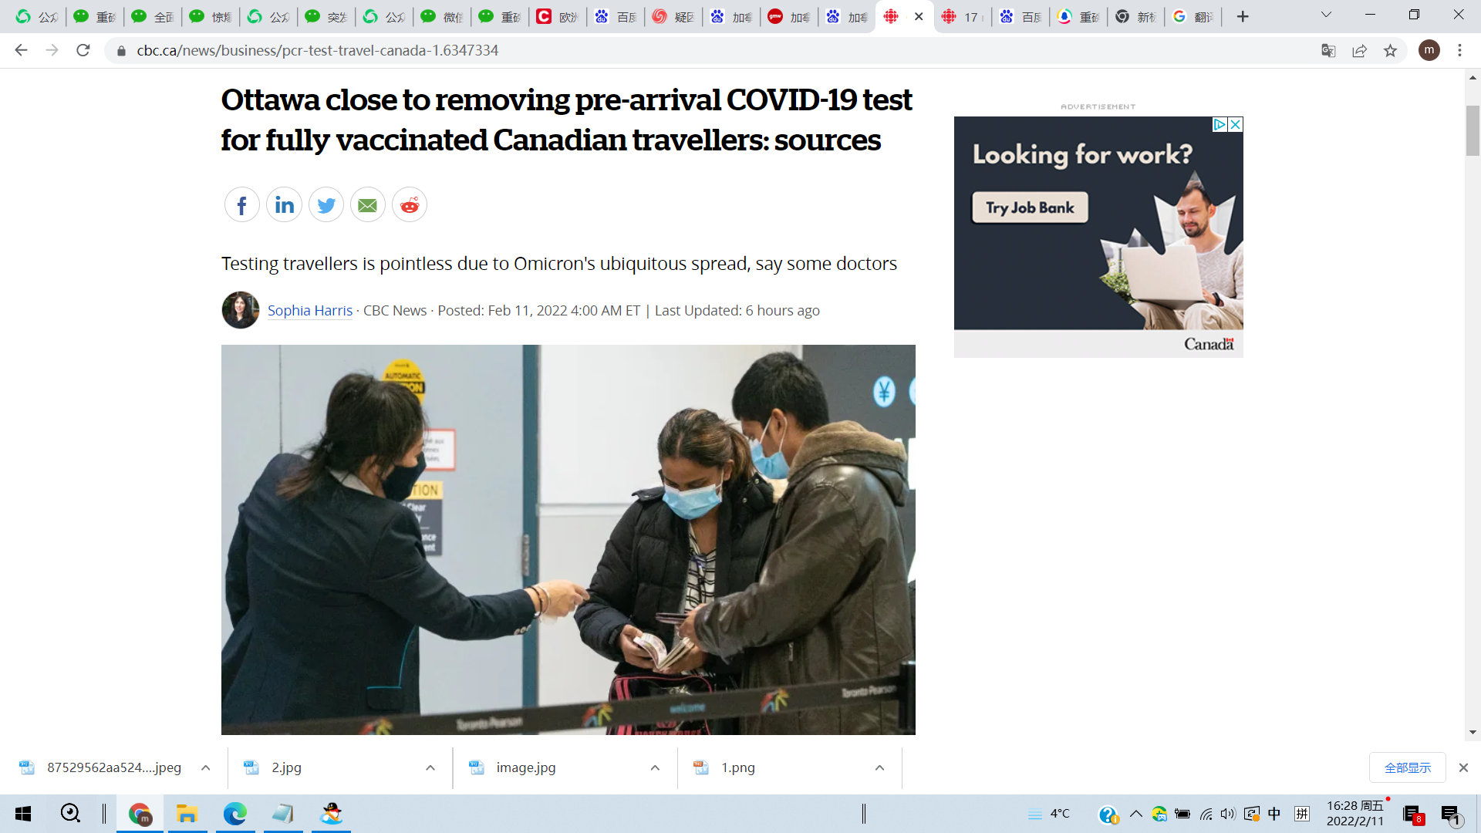Click the page vertical scrollbar thumb
The height and width of the screenshot is (833, 1481).
(1473, 131)
